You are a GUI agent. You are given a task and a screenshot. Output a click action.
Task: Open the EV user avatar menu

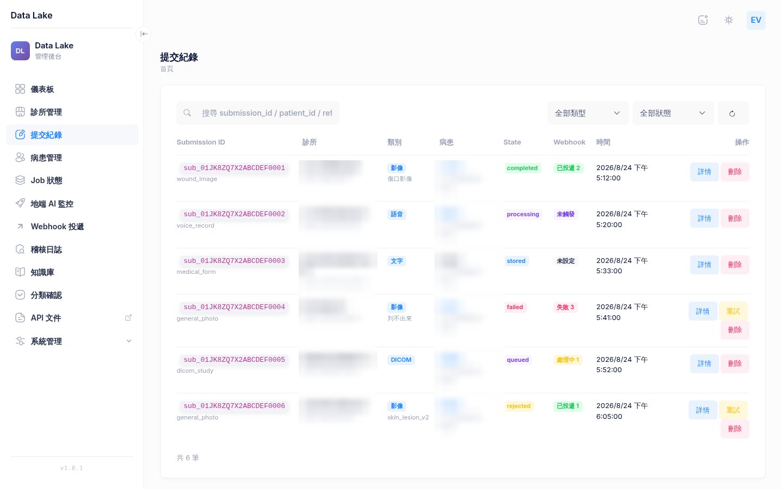pos(756,20)
